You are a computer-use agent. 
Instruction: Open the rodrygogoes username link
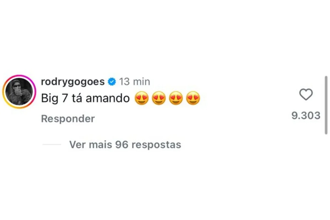click(x=73, y=82)
